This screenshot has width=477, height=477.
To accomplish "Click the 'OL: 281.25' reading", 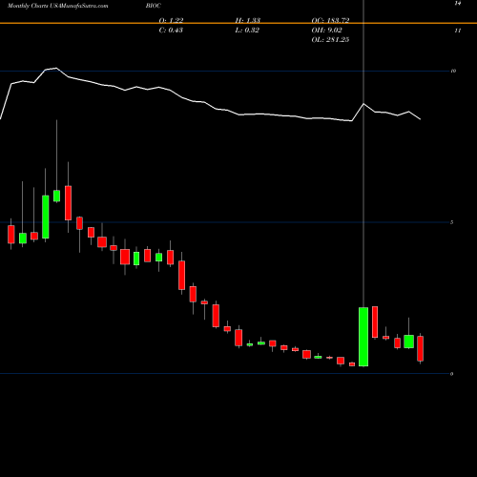I will tap(330, 40).
